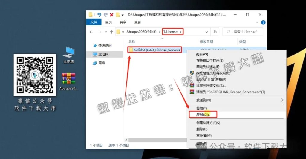The image size is (306, 159).
Task: Sort by the 名称 column header
Action: coord(132,41)
